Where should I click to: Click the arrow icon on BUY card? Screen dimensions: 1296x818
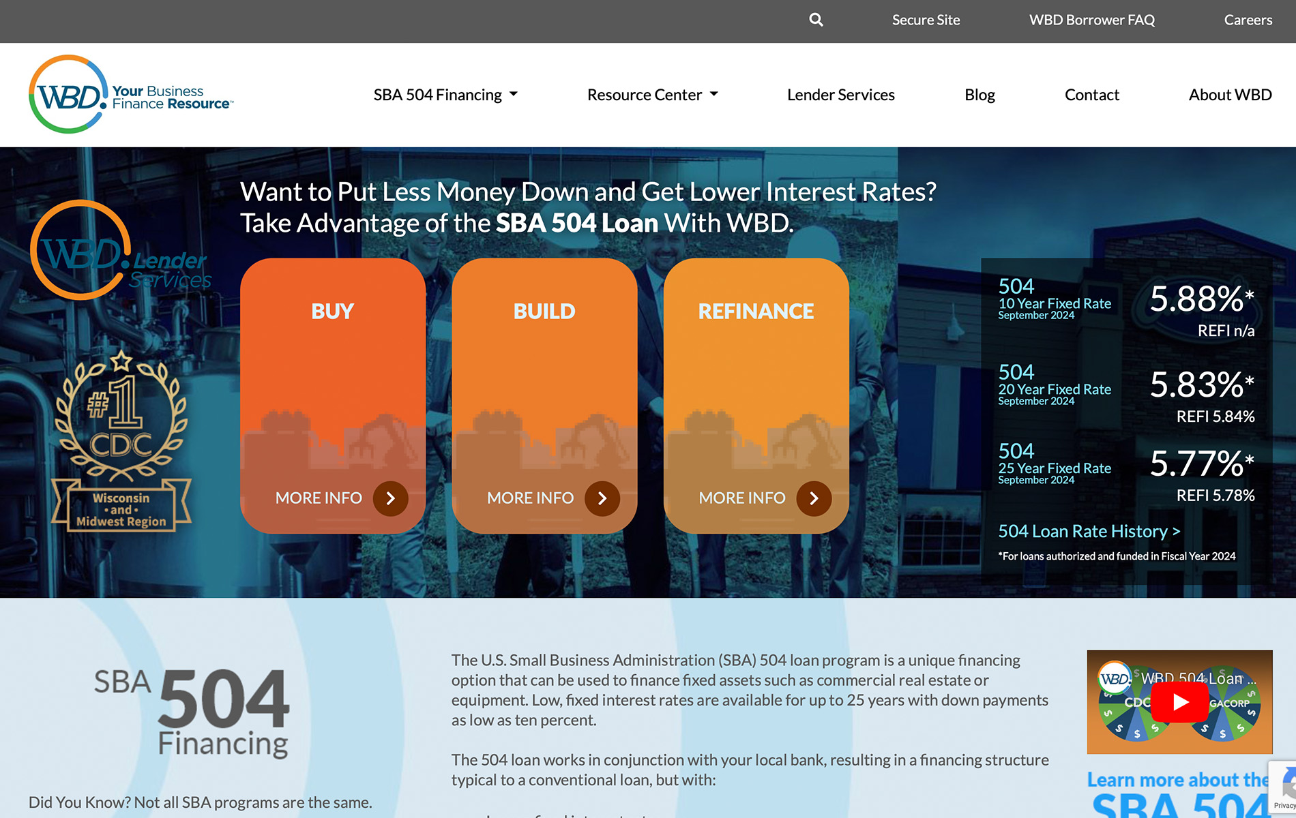(x=390, y=498)
